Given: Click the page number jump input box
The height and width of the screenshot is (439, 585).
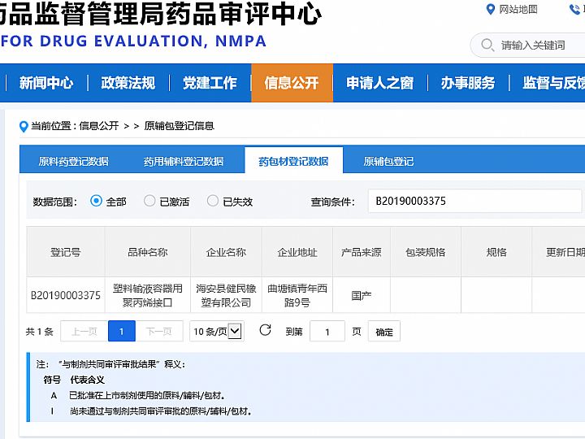Looking at the screenshot, I should click(328, 332).
